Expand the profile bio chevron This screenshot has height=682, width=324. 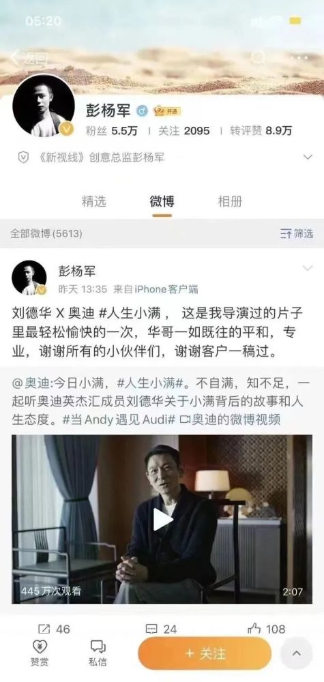click(x=308, y=157)
